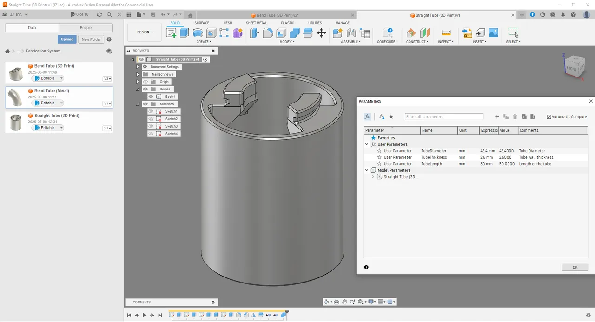Click Fabrication System breadcrumb

(43, 51)
